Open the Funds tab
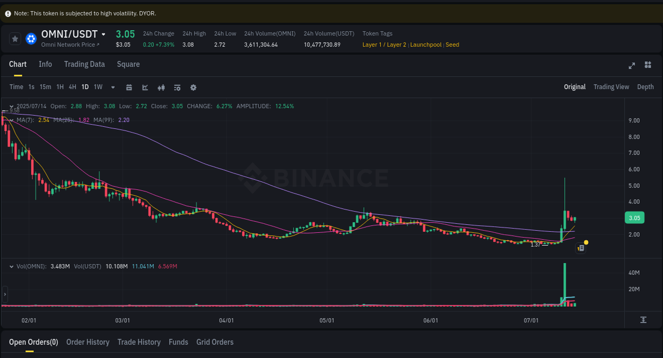The width and height of the screenshot is (663, 358). 178,342
